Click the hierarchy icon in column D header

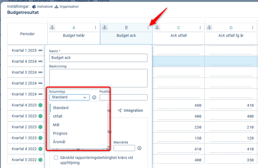210,28
